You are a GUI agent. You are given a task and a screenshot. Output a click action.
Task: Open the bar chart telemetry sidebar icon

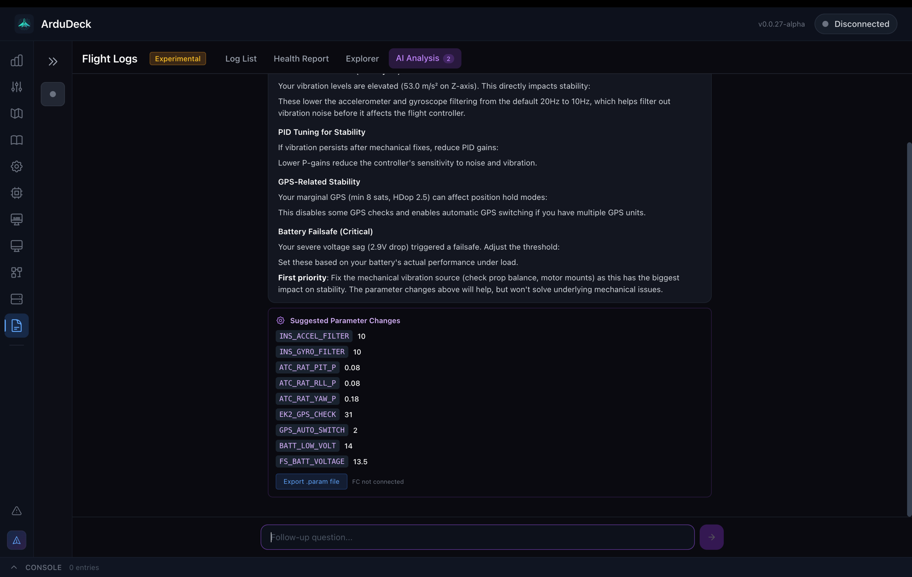pyautogui.click(x=16, y=61)
